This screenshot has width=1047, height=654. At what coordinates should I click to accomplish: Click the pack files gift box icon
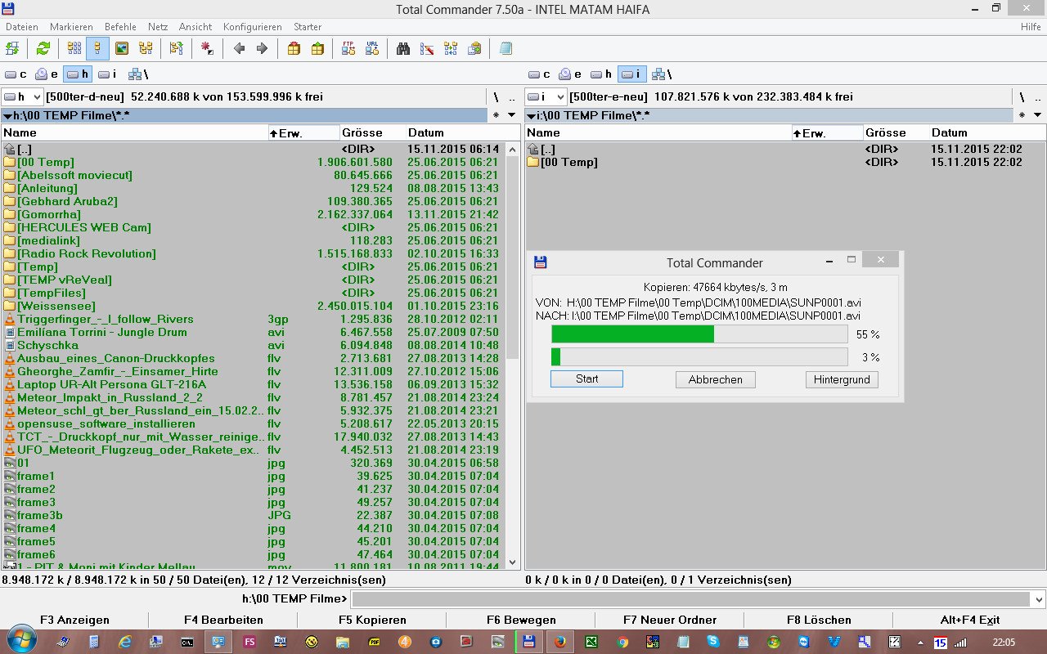[x=294, y=48]
